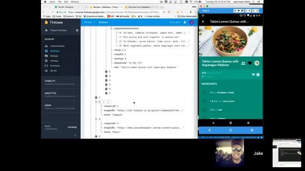The height and width of the screenshot is (171, 305).
Task: Select Database in the Develop sidebar
Action: (55, 51)
